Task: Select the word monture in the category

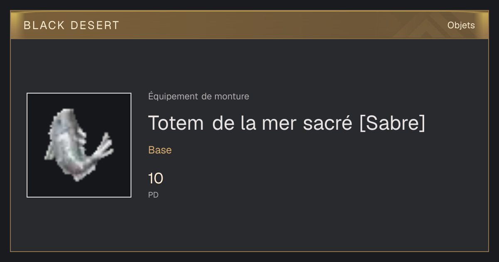Action: click(x=232, y=96)
